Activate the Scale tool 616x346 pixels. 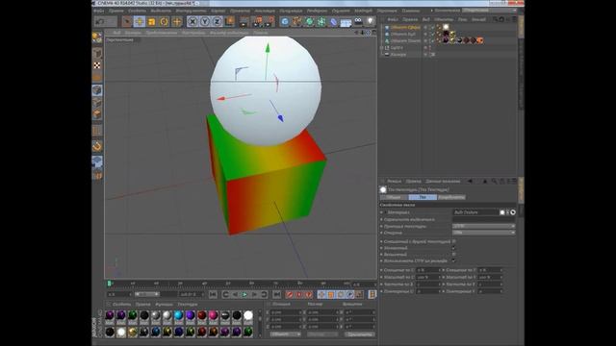tap(152, 21)
